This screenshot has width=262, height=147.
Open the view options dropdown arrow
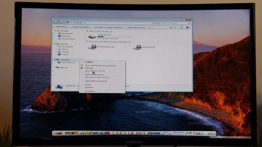[x=175, y=27]
